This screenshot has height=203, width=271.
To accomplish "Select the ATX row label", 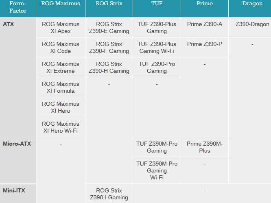I will (9, 24).
